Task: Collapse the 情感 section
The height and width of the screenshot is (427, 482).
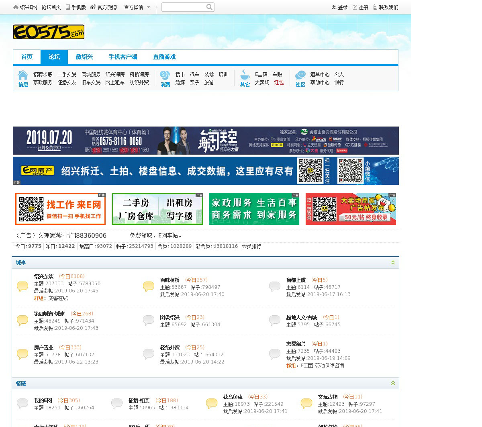Action: 393,383
